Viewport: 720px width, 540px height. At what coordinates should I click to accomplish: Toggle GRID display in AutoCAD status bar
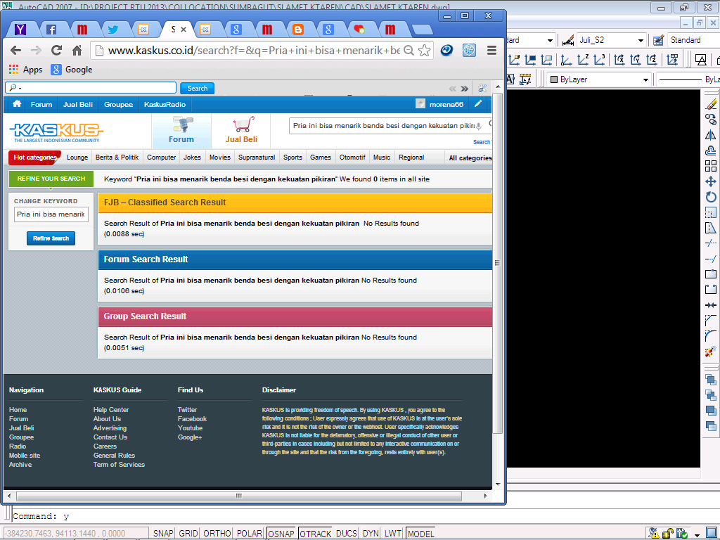188,533
